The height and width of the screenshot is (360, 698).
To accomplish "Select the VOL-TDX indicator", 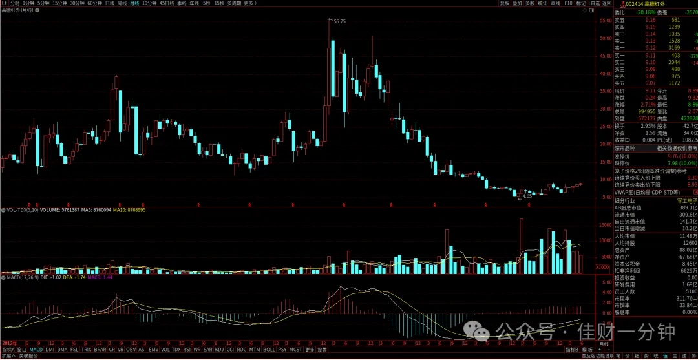I will (x=171, y=350).
